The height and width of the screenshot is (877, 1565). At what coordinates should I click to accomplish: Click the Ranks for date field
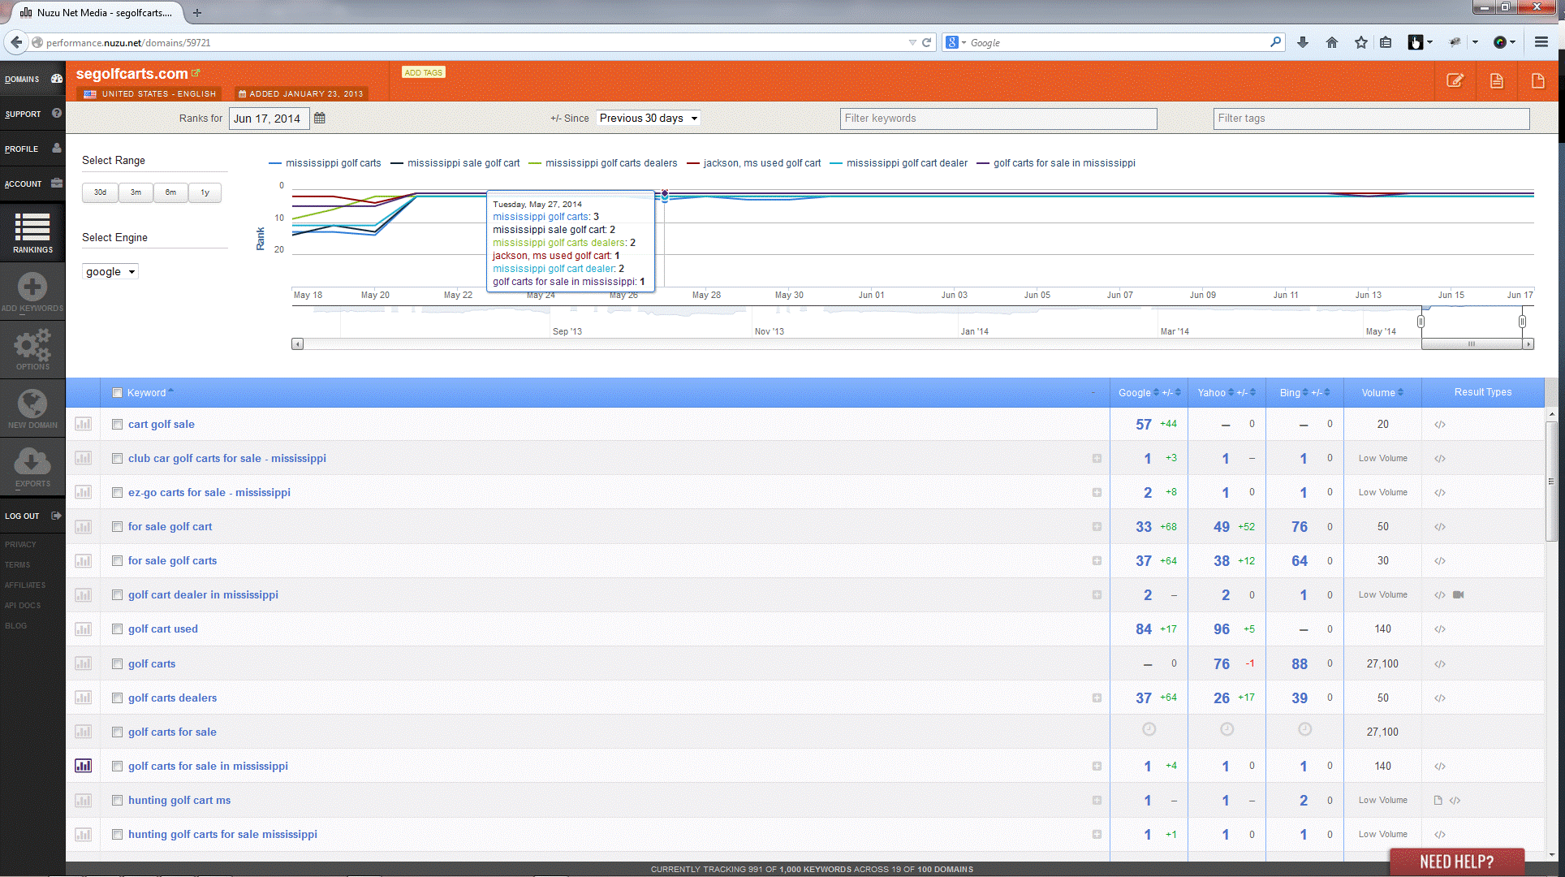269,119
